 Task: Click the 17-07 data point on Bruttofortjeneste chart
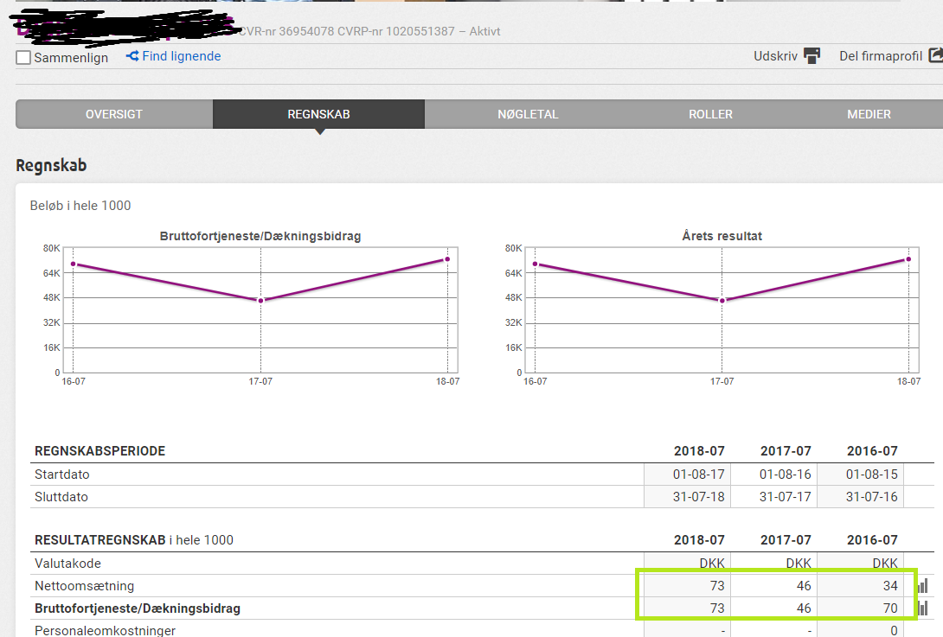(260, 301)
